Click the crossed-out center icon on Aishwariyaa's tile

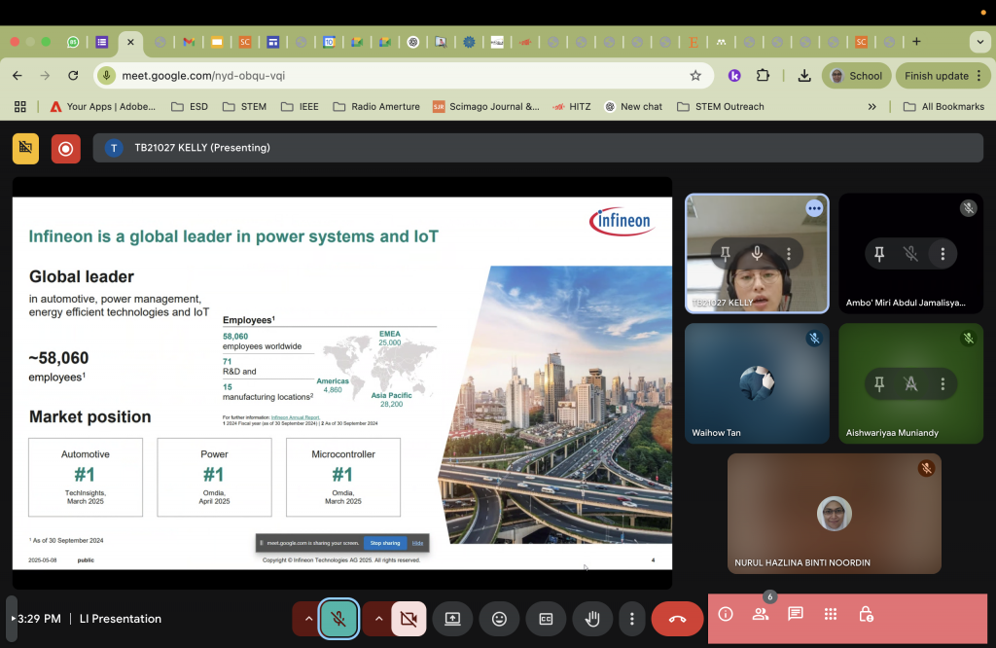(x=910, y=383)
